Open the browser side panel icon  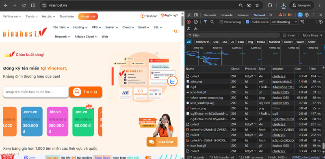coord(33,5)
